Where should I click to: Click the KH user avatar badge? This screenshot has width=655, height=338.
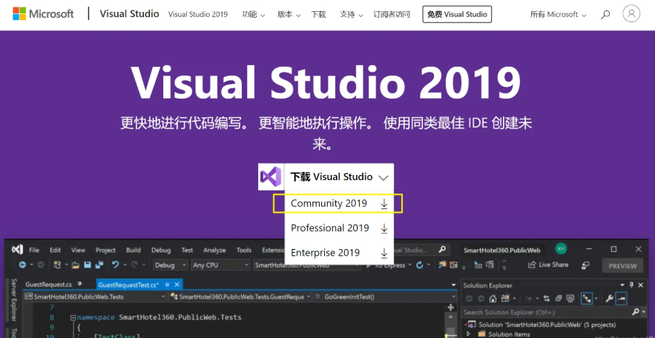pos(561,249)
